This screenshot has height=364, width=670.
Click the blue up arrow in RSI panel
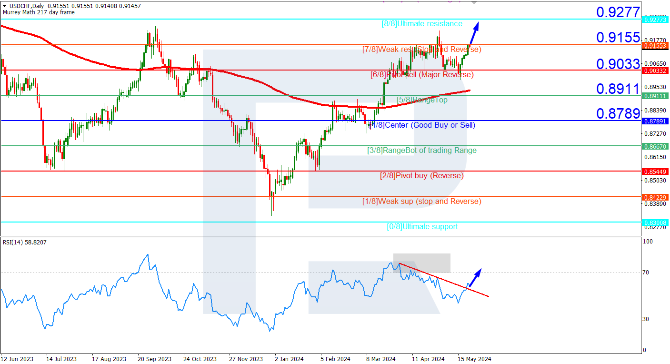(x=476, y=277)
